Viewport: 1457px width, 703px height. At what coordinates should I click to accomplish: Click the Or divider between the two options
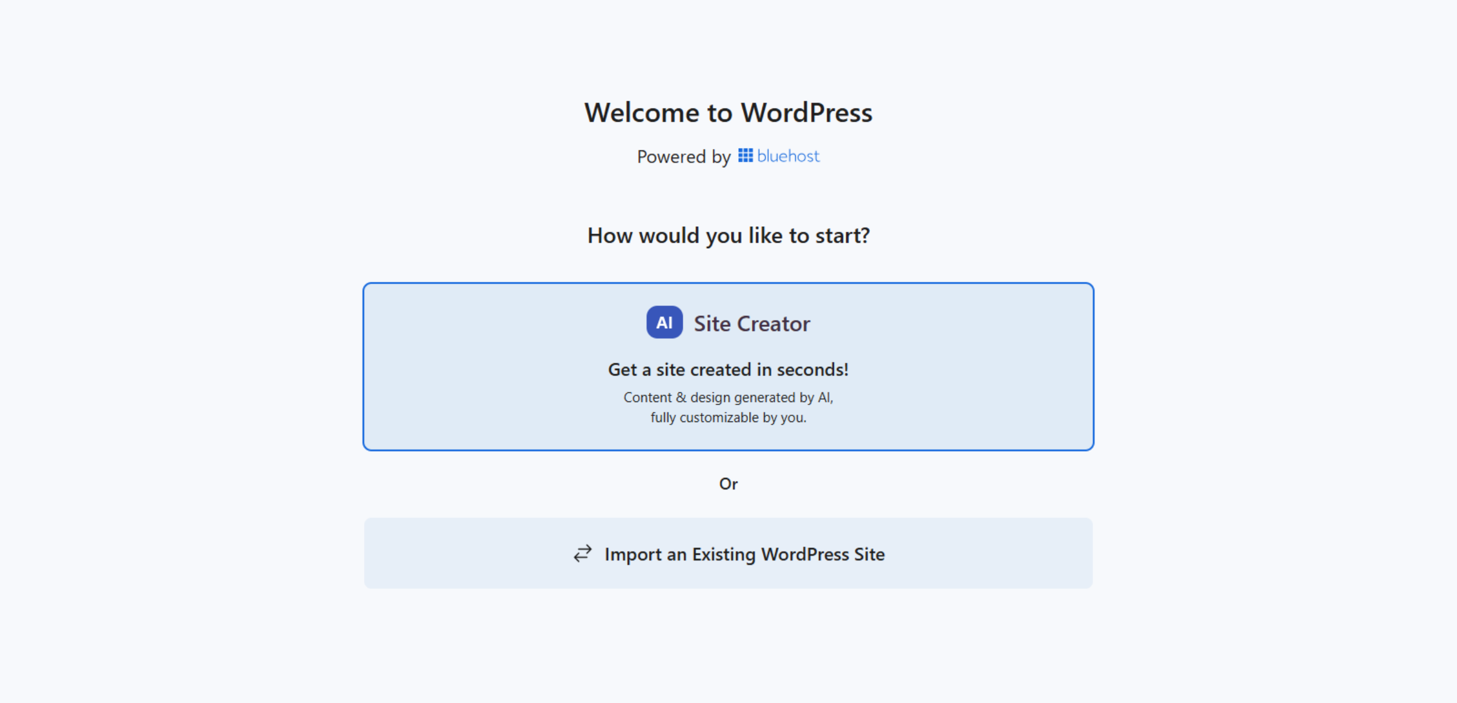tap(729, 483)
